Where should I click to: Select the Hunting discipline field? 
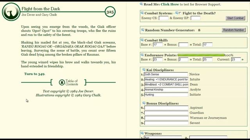coord(166,94)
